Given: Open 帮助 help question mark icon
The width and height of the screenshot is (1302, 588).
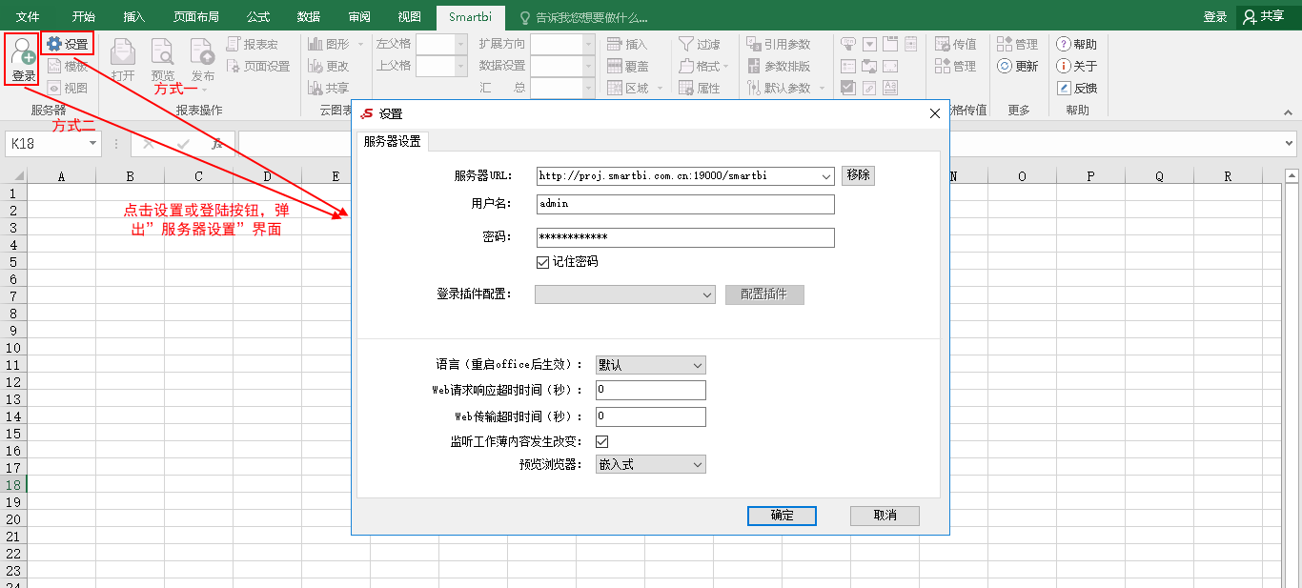Looking at the screenshot, I should (x=1077, y=44).
